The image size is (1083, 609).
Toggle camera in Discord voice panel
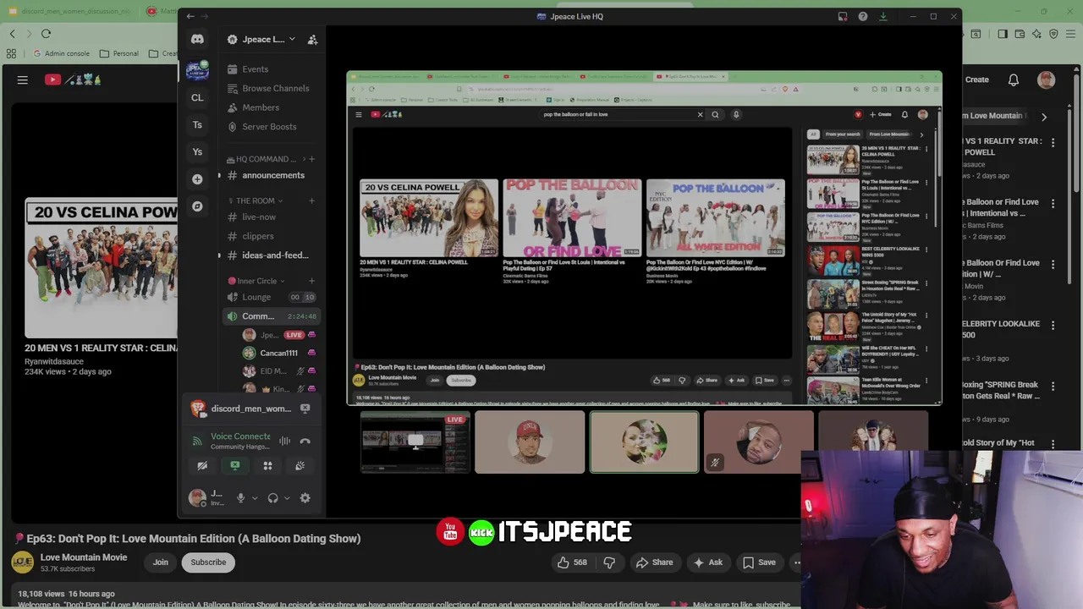pyautogui.click(x=202, y=465)
